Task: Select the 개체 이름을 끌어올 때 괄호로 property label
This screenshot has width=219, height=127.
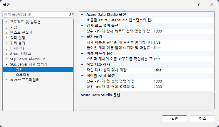Action: (x=119, y=42)
